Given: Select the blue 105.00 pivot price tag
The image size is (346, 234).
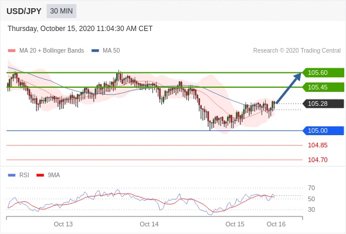Looking at the screenshot, I should click(323, 131).
